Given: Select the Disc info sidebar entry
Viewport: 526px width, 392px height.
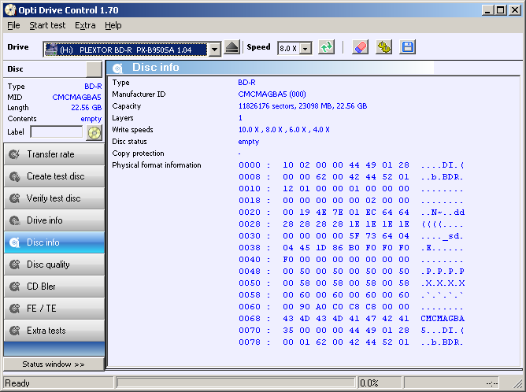Looking at the screenshot, I should 54,242.
